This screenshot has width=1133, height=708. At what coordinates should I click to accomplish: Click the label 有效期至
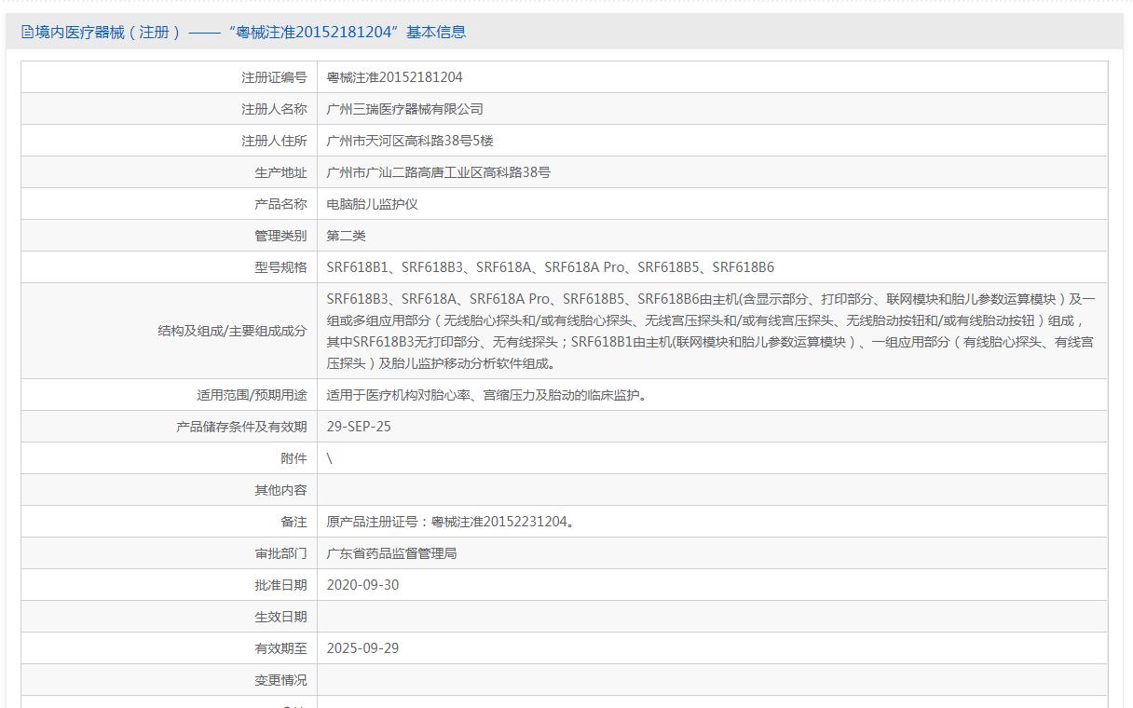[280, 648]
